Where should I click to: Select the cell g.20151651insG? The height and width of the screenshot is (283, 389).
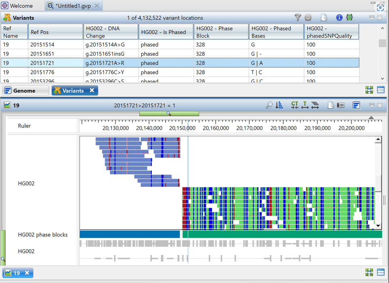click(x=111, y=54)
